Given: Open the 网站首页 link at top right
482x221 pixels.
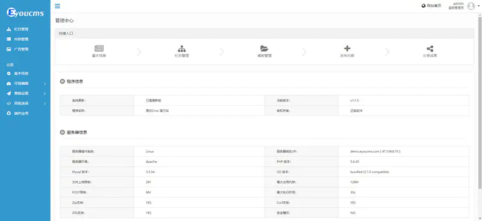Looking at the screenshot, I should [431, 6].
